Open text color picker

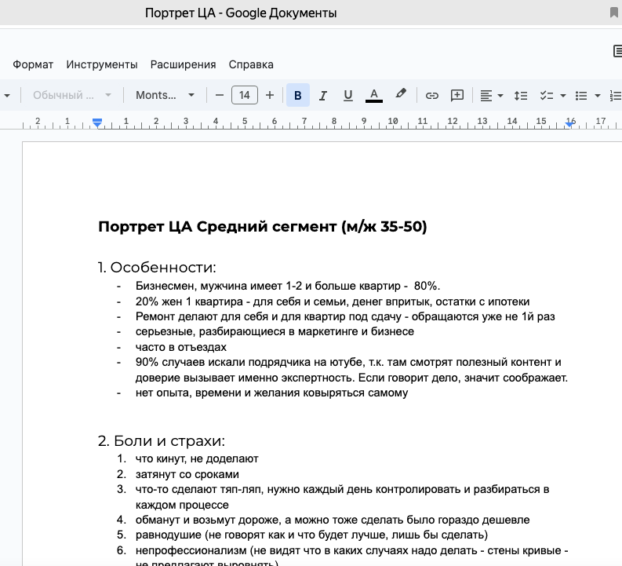[x=373, y=95]
